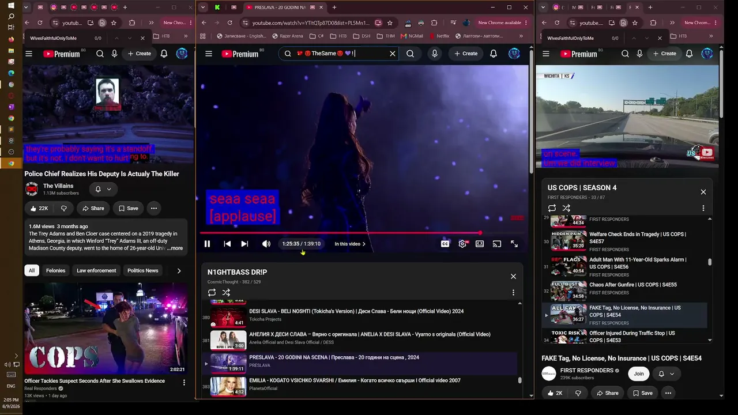Image resolution: width=738 pixels, height=415 pixels.
Task: Bookmark this page with the middle window's star
Action: (x=390, y=23)
